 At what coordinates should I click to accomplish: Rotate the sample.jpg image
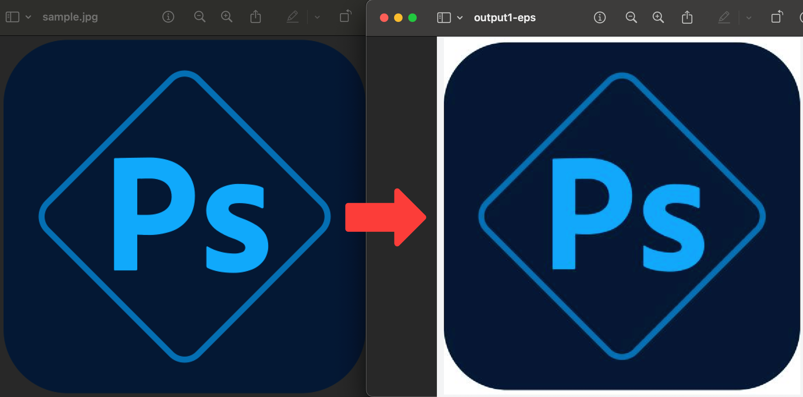coord(345,16)
